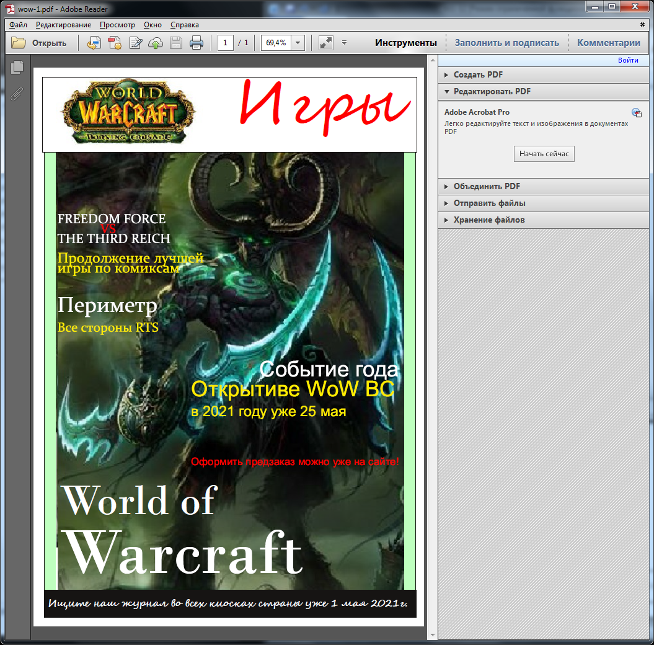Click the Print icon
This screenshot has height=645, width=654.
click(197, 43)
